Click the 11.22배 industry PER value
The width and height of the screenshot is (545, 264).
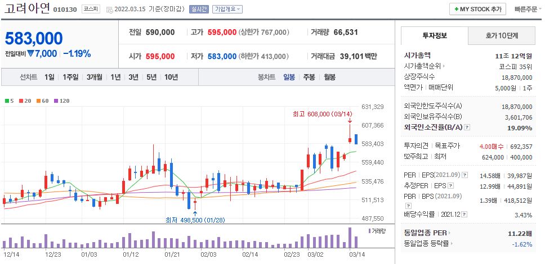click(520, 234)
